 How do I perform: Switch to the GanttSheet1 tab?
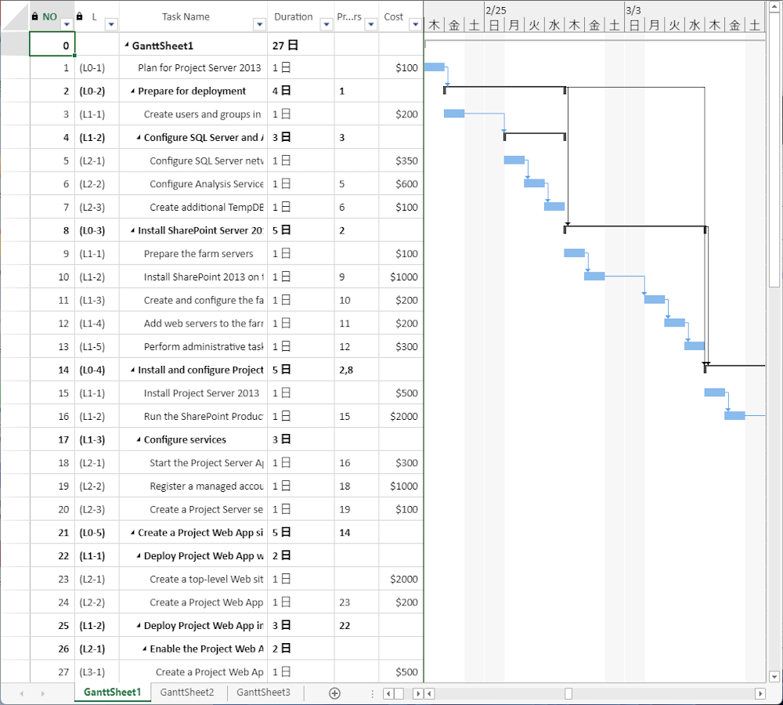coord(112,692)
